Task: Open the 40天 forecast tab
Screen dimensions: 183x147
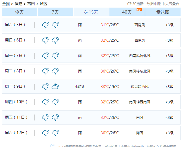Action: pos(127,12)
